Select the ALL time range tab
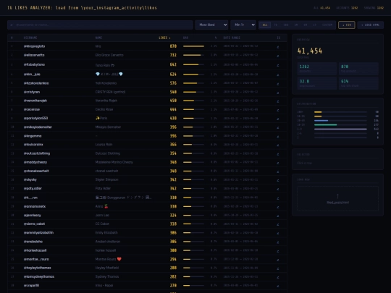The image size is (391, 293). [x=265, y=25]
